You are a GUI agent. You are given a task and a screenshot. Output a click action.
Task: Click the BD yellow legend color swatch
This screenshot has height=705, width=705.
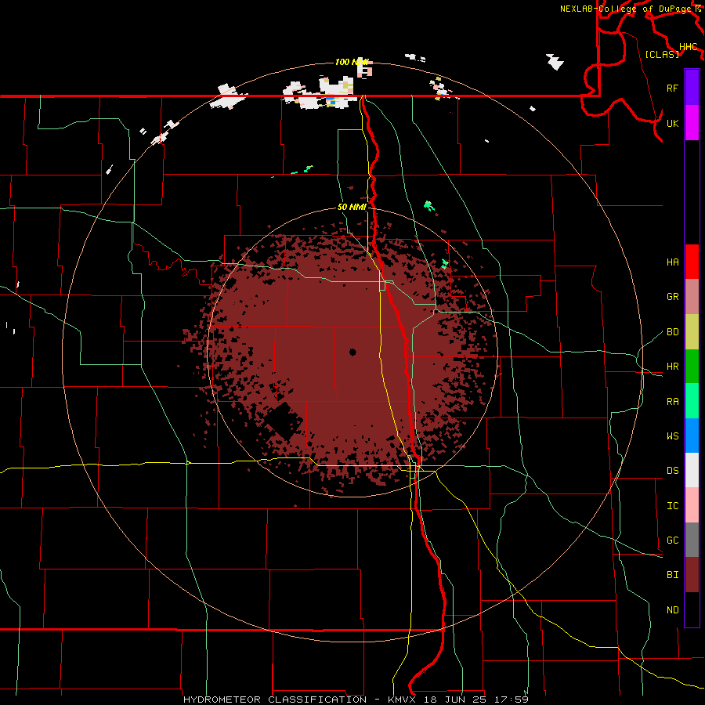click(692, 331)
